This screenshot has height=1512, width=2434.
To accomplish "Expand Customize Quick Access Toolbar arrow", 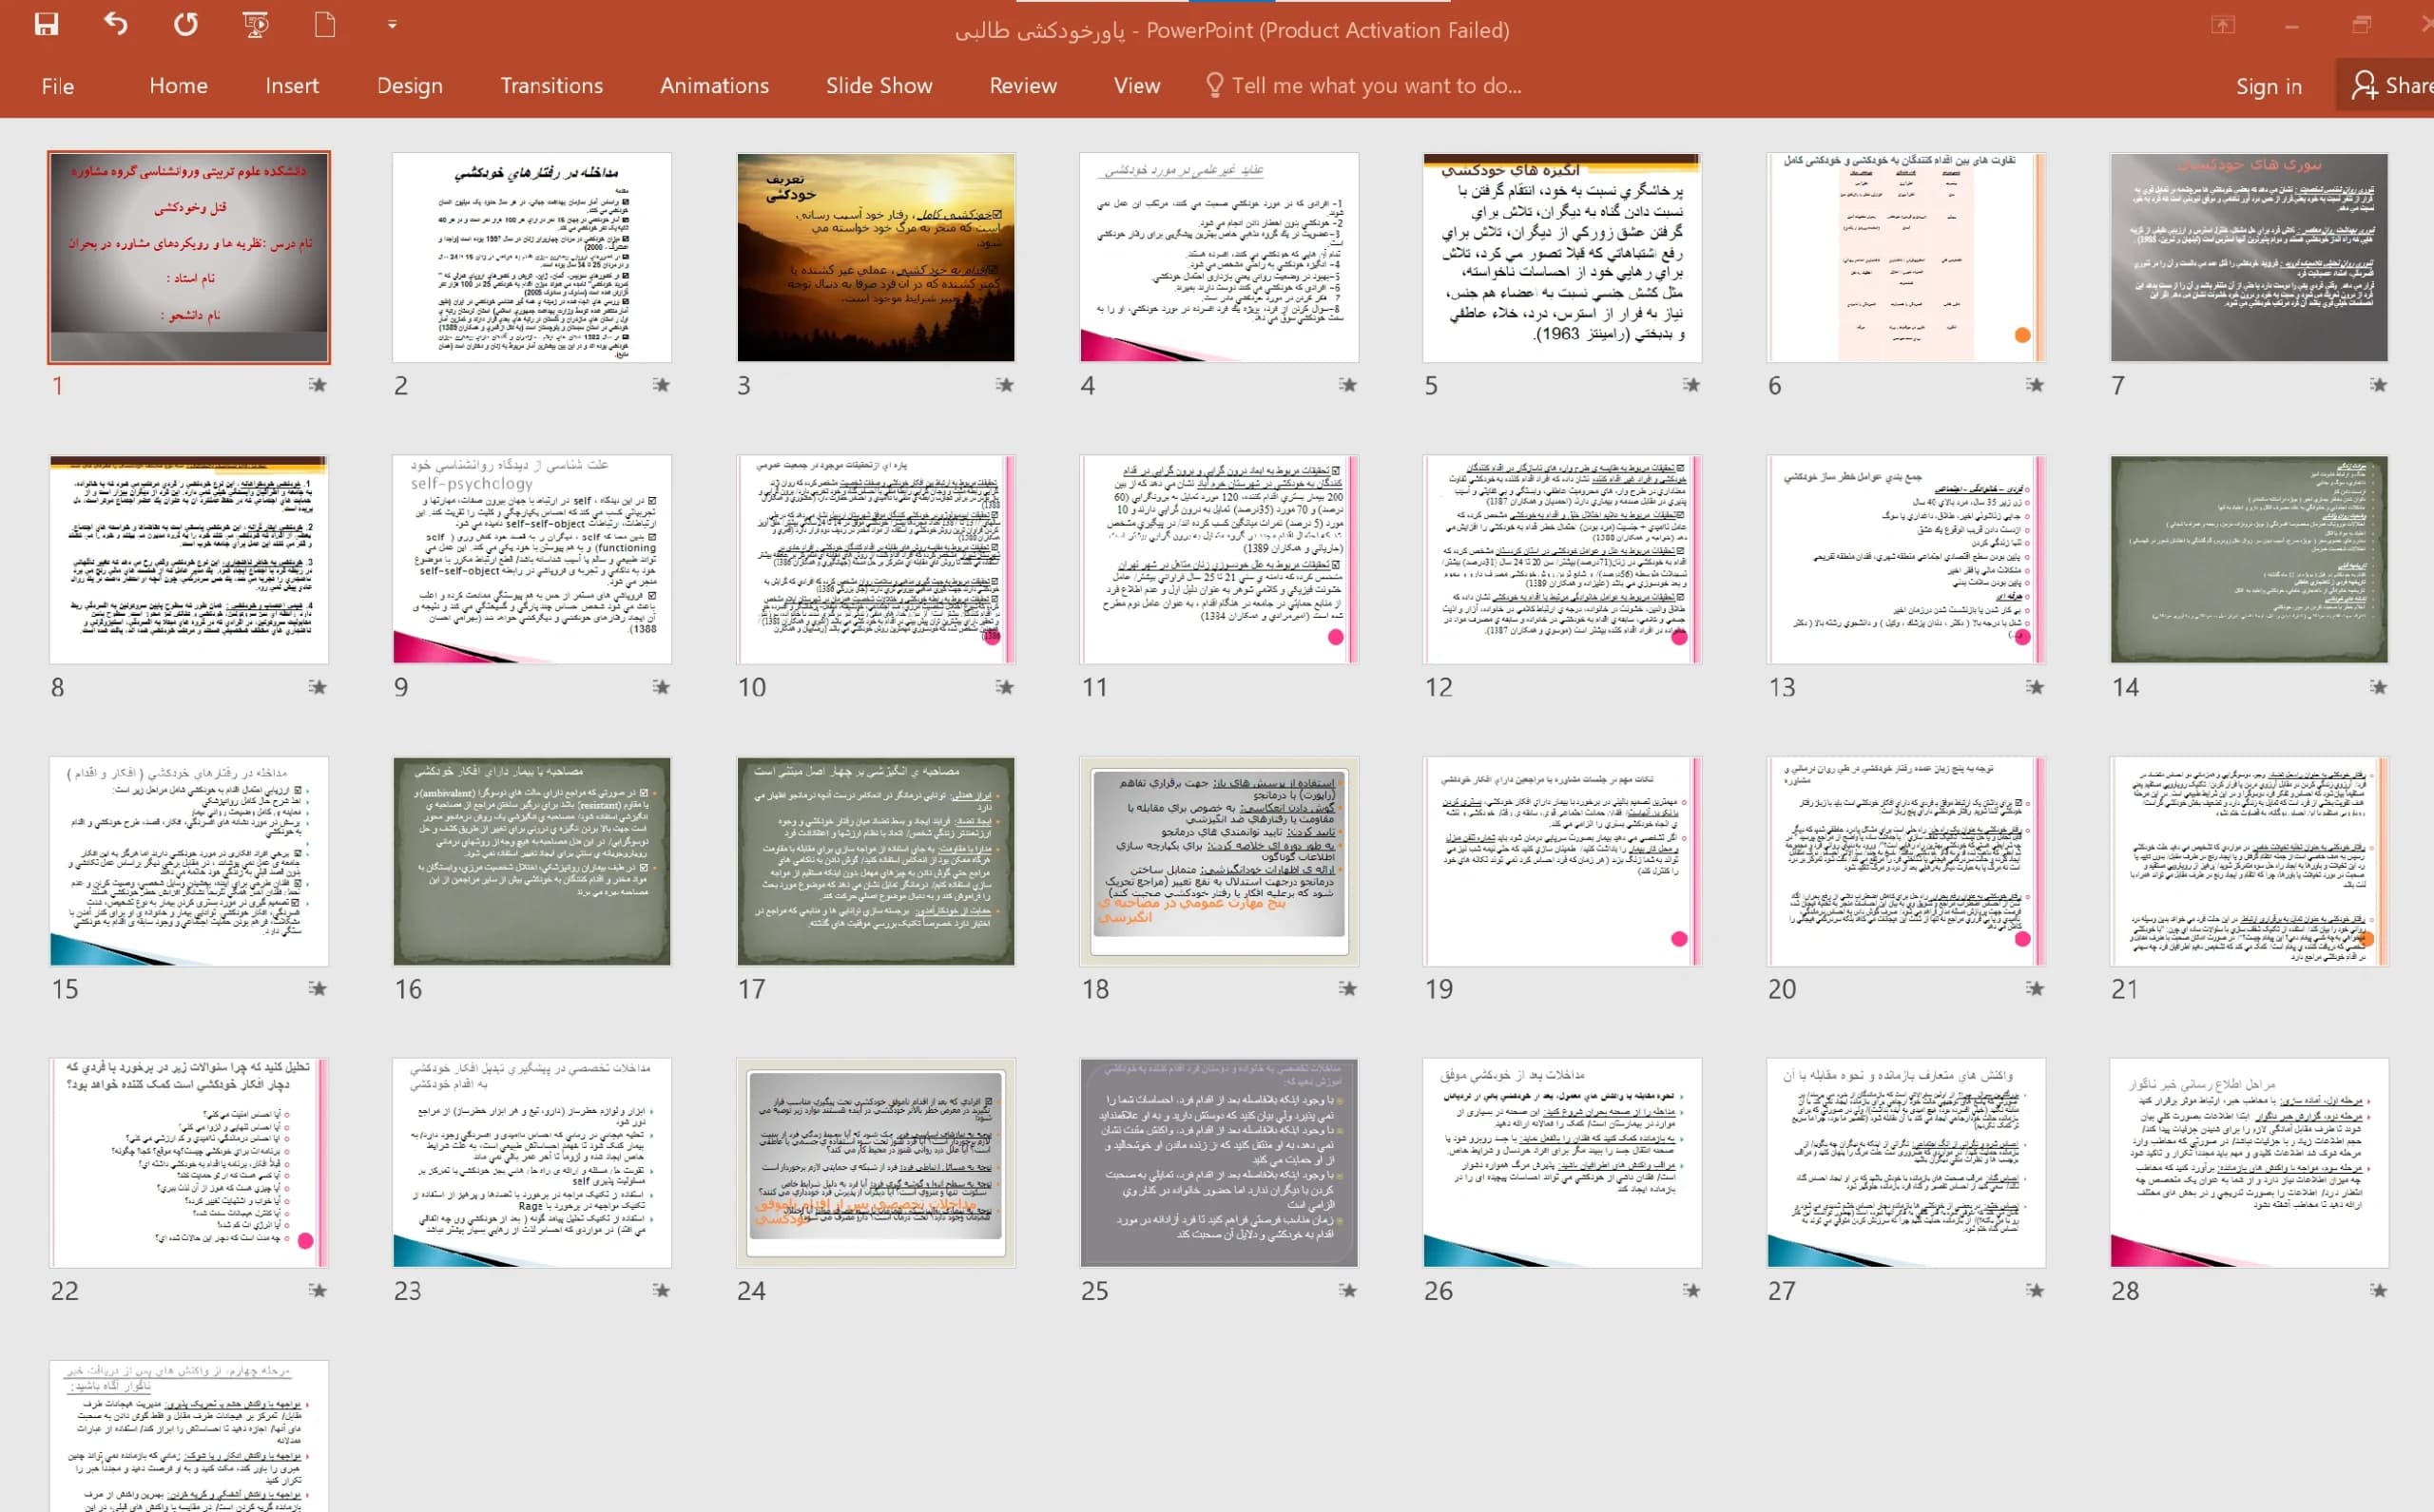I will click(x=392, y=24).
